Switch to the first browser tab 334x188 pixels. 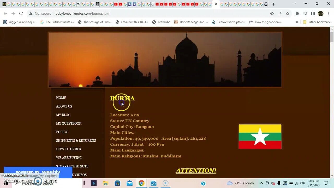pyautogui.click(x=4, y=4)
